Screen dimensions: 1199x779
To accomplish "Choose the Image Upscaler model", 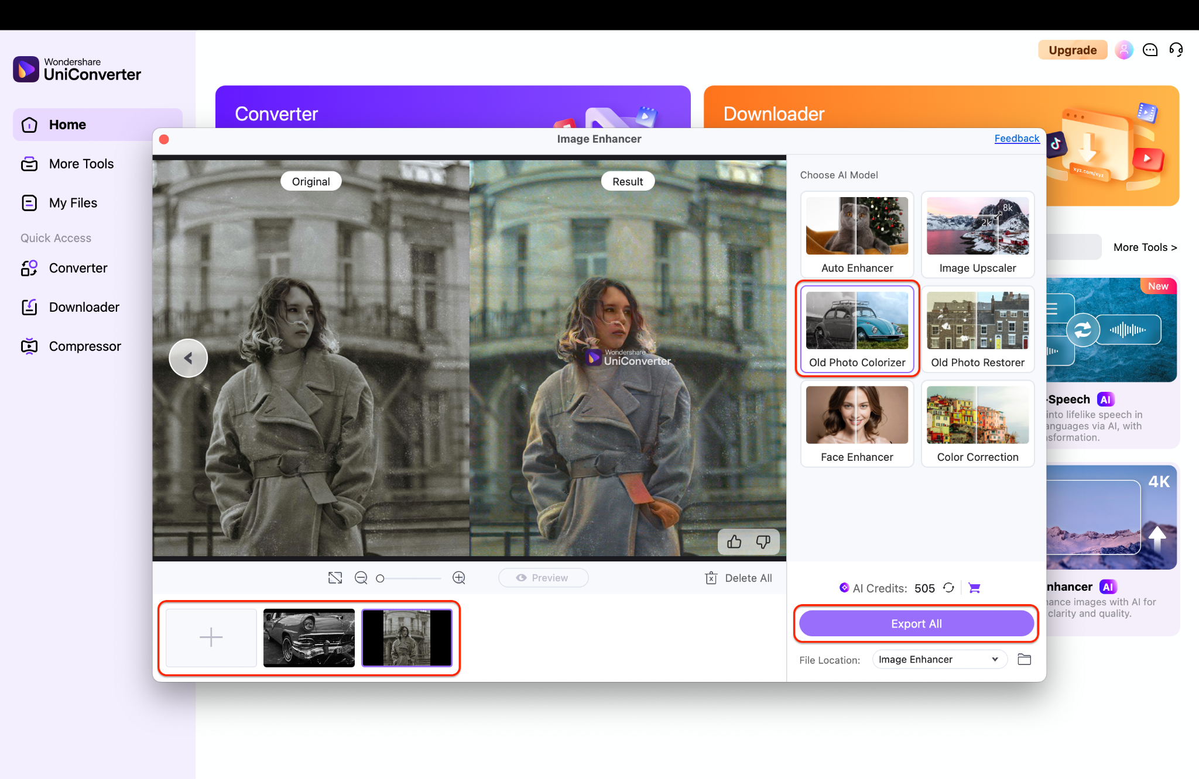I will point(978,235).
